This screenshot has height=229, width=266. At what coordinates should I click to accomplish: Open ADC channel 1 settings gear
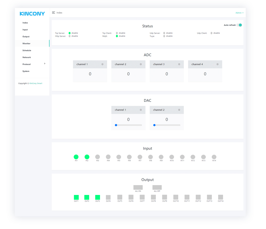pyautogui.click(x=102, y=64)
